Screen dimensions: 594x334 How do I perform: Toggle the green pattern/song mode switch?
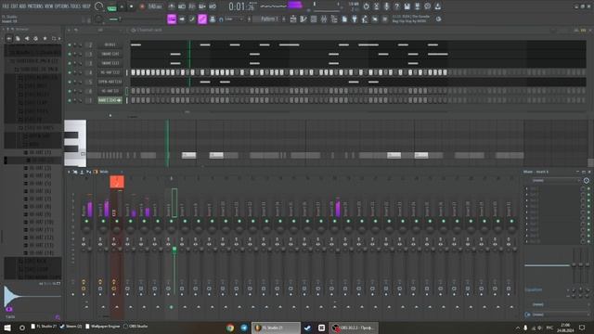click(x=112, y=7)
